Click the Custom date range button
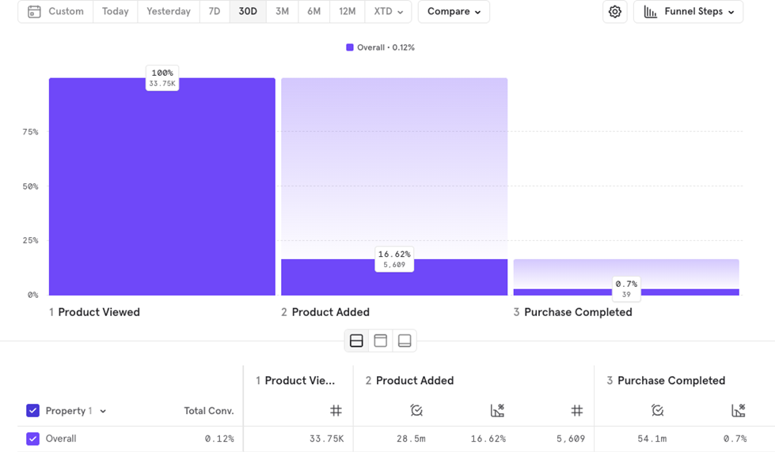The image size is (775, 452). coord(55,12)
